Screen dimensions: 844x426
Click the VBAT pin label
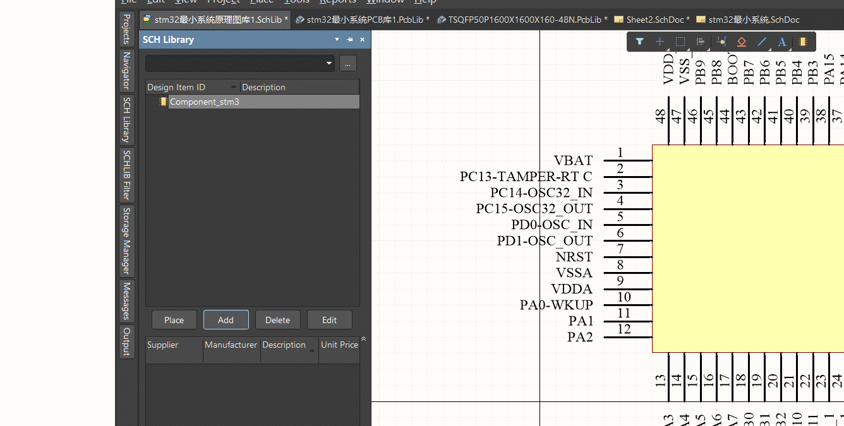574,161
